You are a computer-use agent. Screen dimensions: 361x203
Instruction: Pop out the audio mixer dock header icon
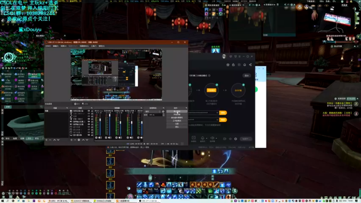(141, 108)
